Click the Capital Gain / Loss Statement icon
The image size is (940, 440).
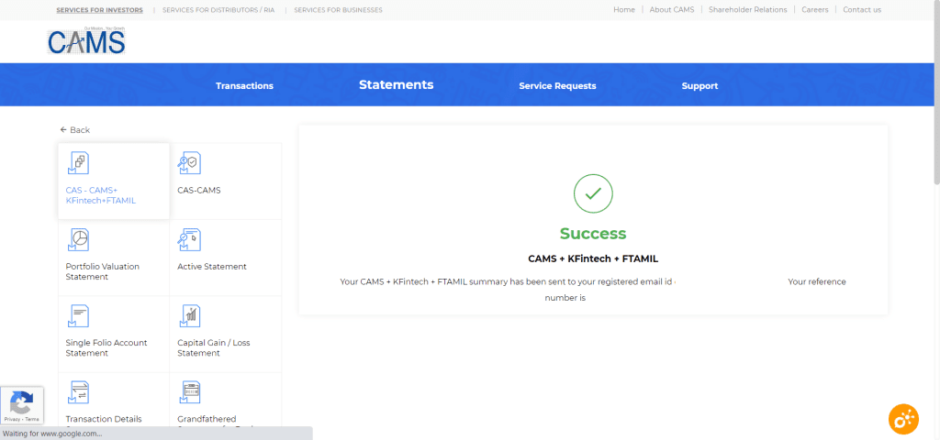point(189,316)
